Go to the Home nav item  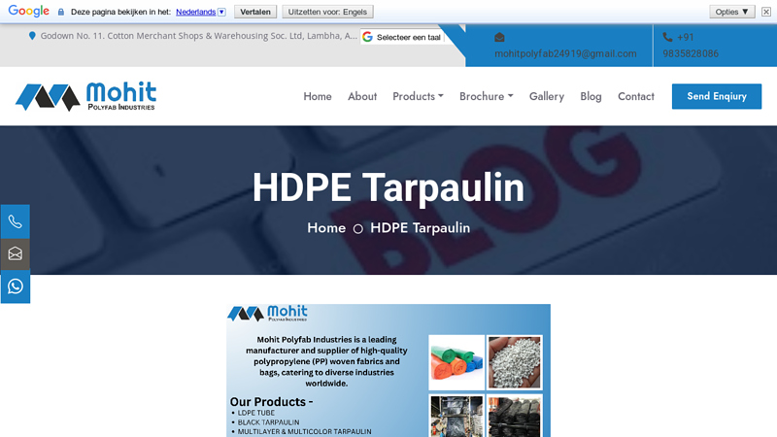[x=318, y=96]
